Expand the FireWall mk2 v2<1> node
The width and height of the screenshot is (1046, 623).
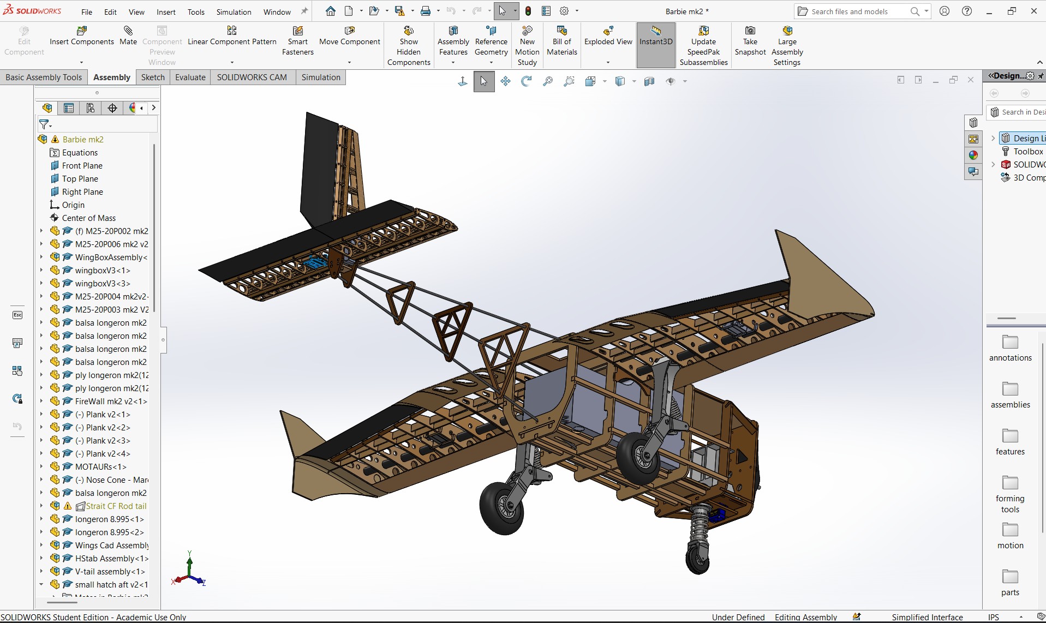(x=41, y=401)
